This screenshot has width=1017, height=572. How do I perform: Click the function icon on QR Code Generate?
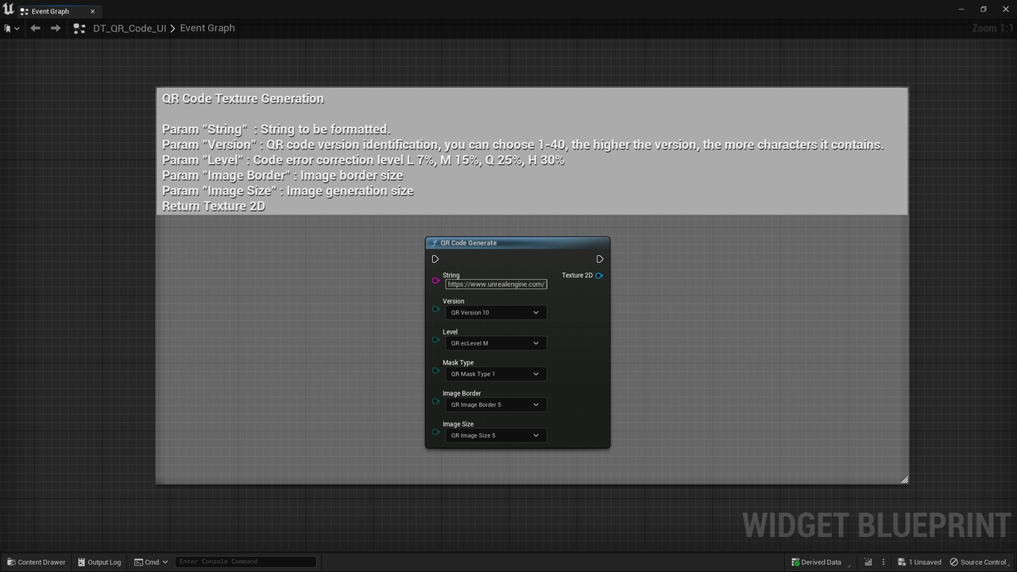tap(434, 243)
